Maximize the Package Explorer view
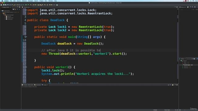The image size is (198, 111). (19, 7)
